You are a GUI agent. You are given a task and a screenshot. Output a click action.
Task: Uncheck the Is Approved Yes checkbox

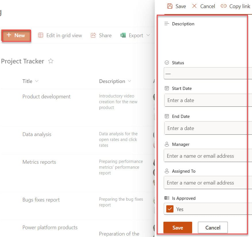[x=170, y=209]
